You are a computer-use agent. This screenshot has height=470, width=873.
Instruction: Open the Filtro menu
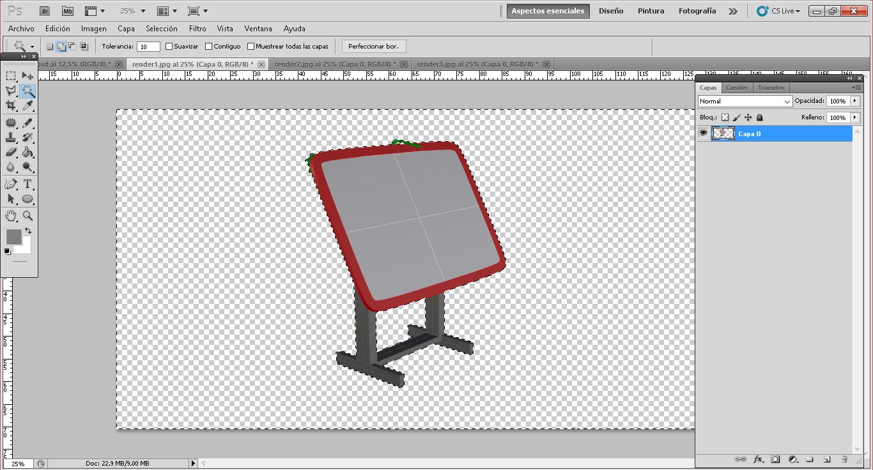[197, 29]
